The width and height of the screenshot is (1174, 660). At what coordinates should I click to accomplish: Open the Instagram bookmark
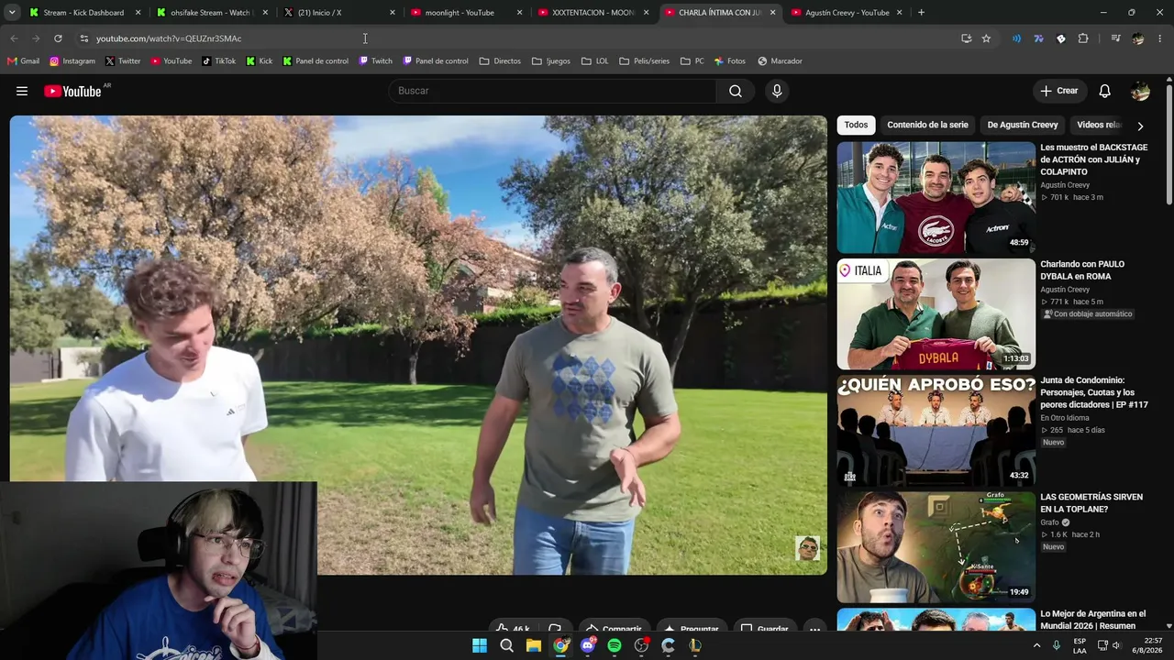[x=72, y=61]
